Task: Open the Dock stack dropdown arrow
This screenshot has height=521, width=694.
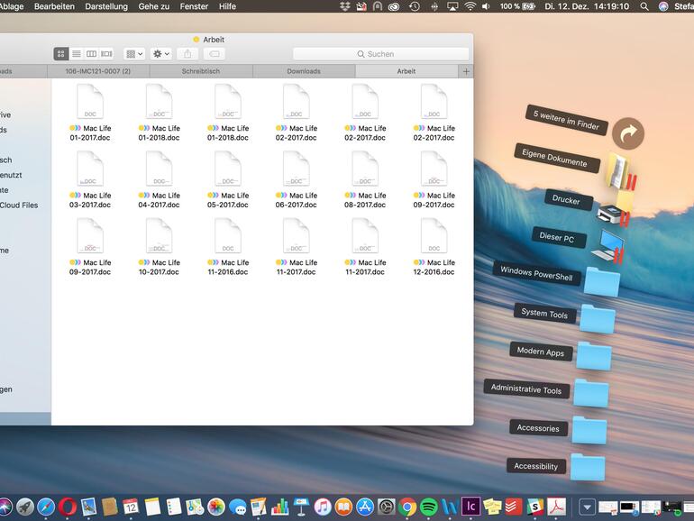Action: click(x=587, y=507)
